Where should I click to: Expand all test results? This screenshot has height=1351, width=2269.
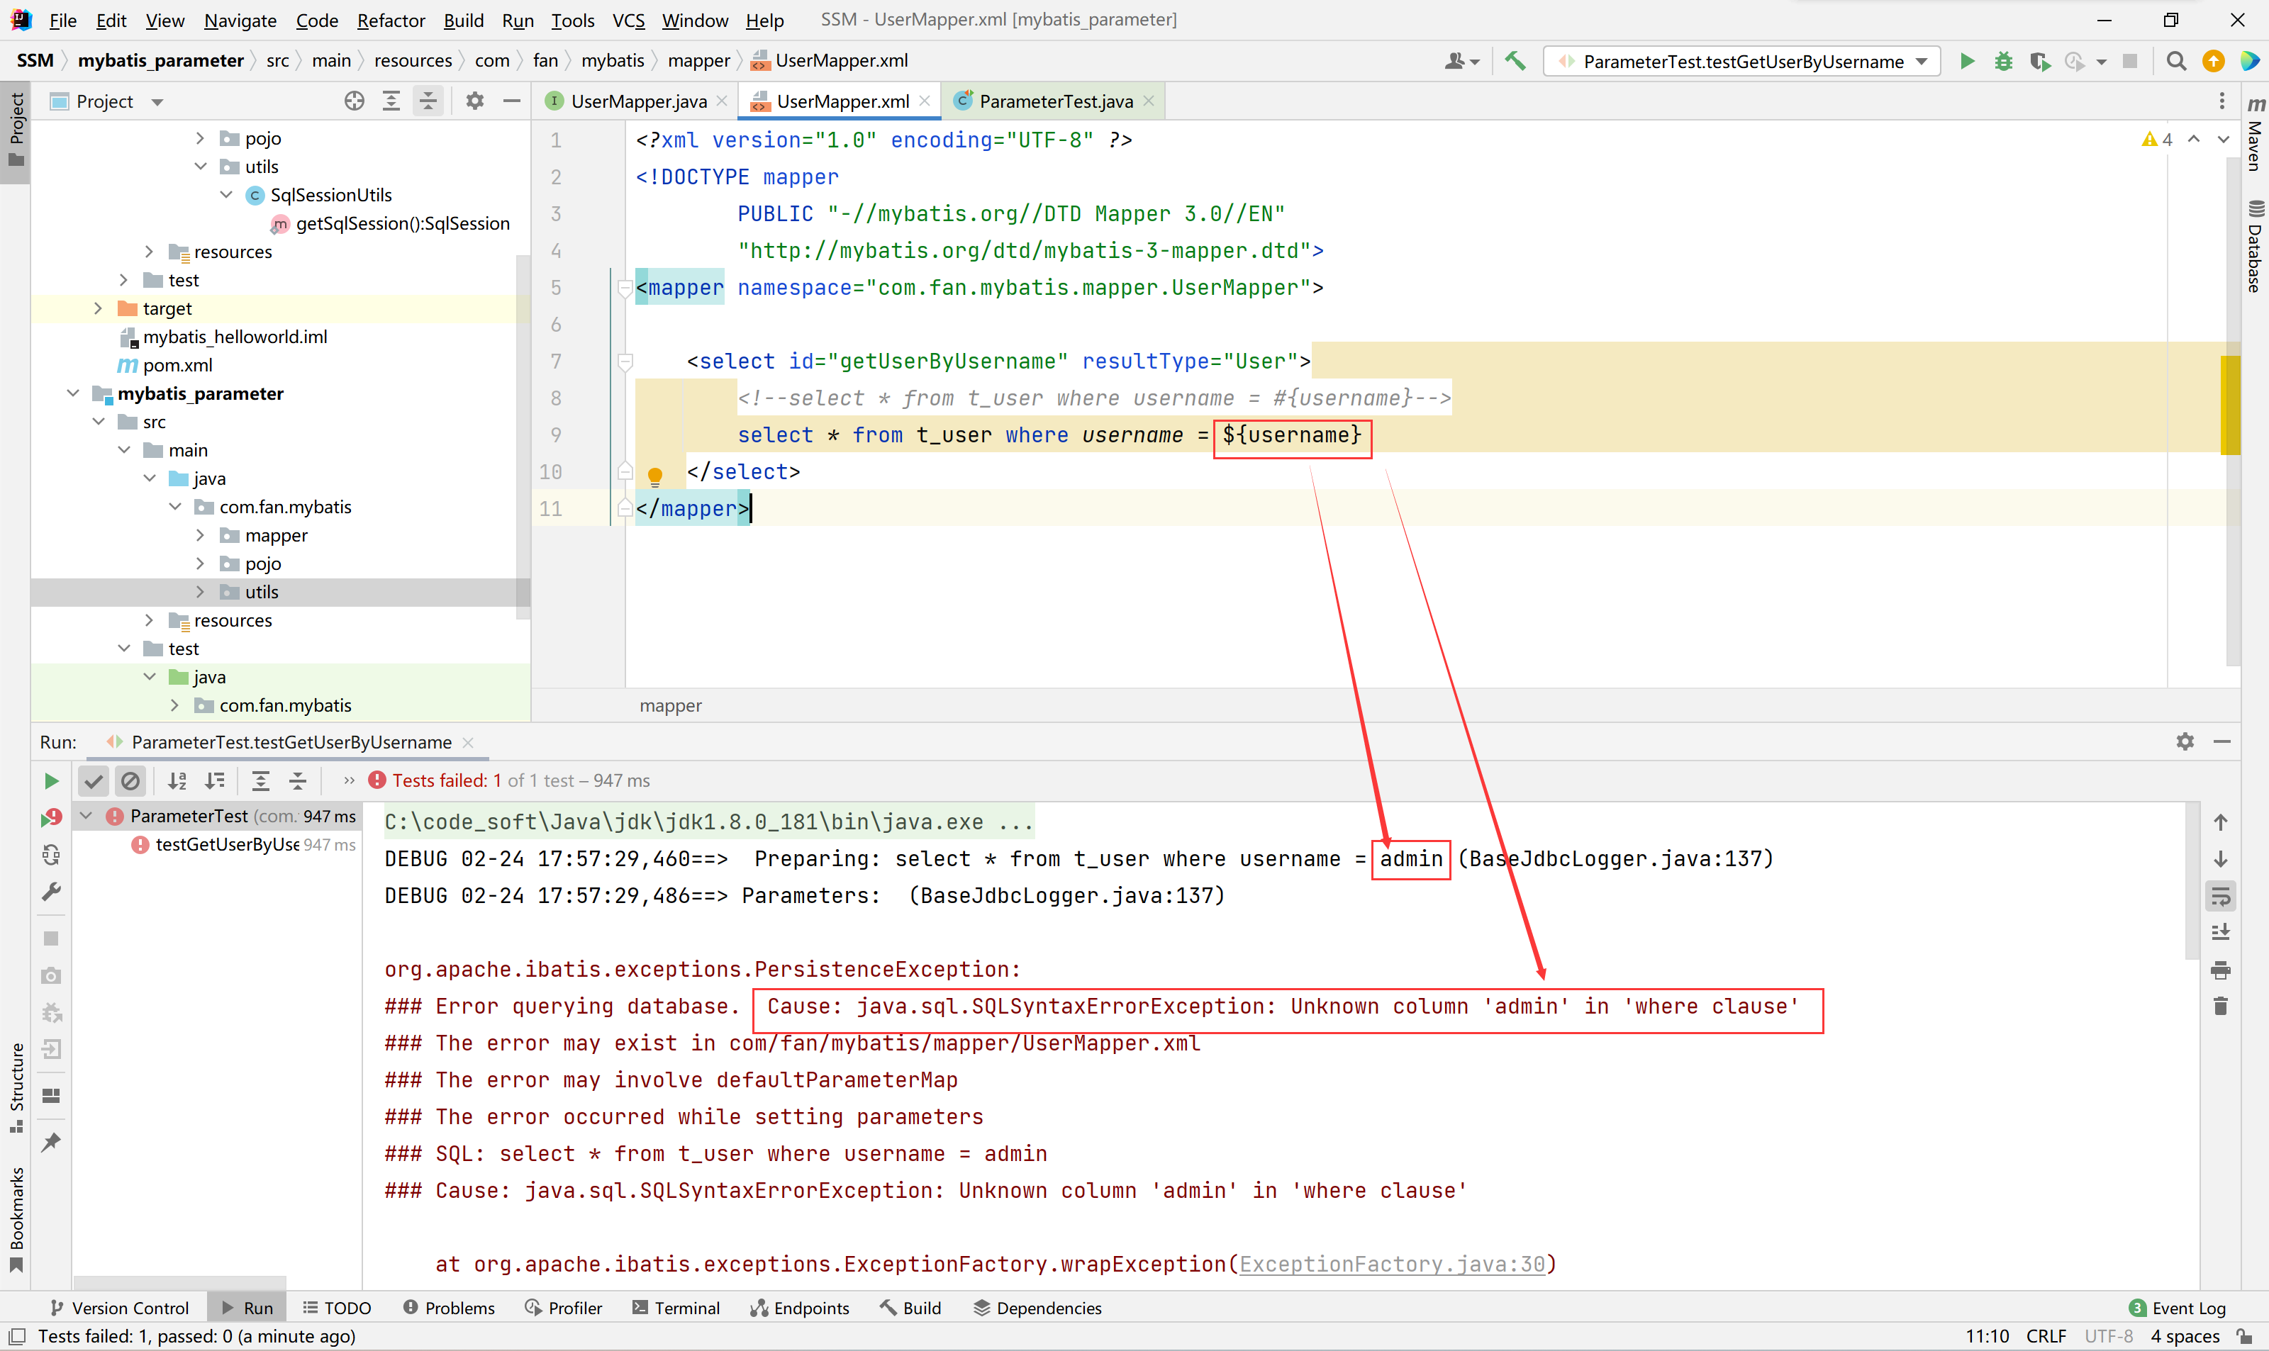[x=260, y=780]
